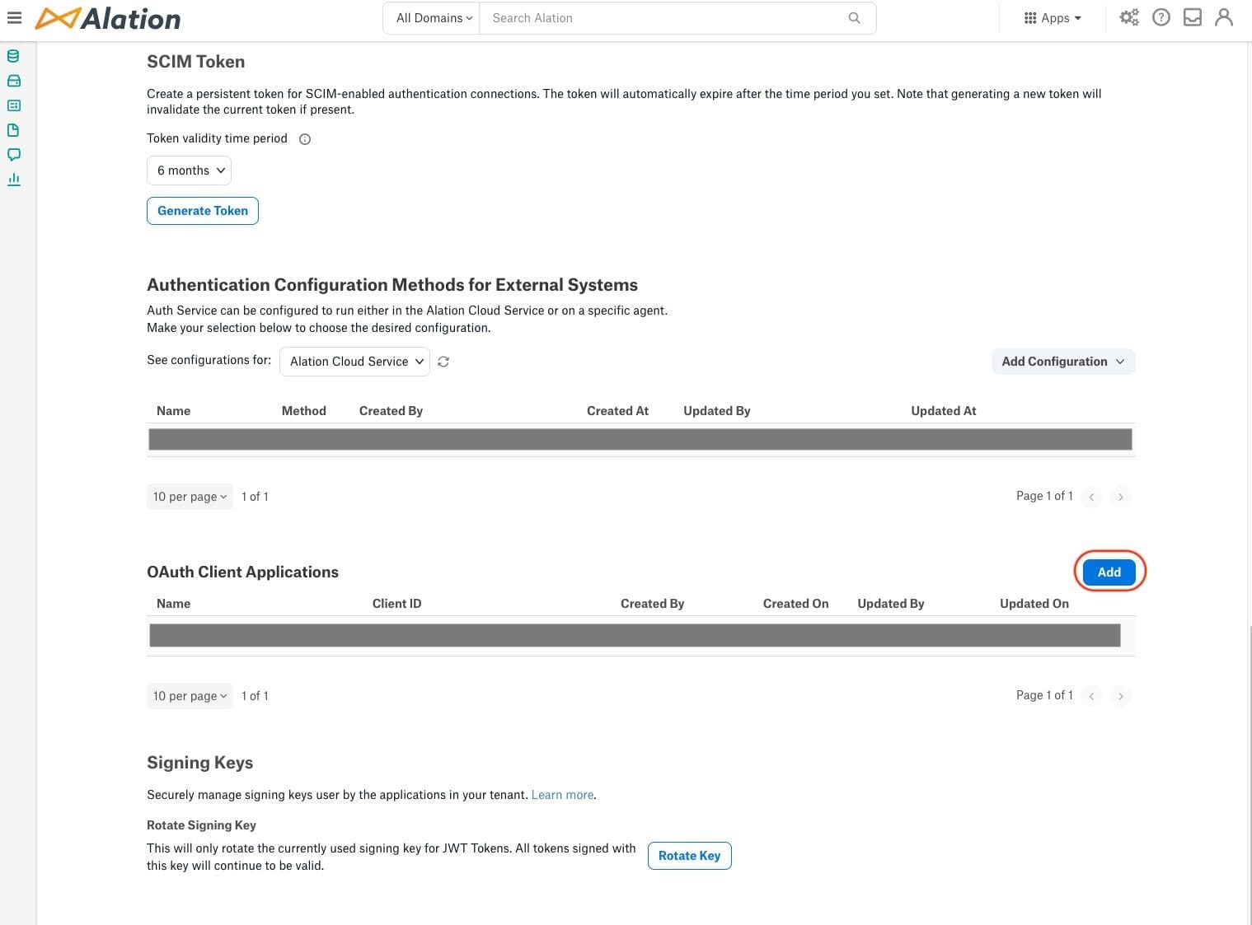The image size is (1252, 925).
Task: Change the 10 per page dropdown under configurations
Action: pyautogui.click(x=189, y=496)
